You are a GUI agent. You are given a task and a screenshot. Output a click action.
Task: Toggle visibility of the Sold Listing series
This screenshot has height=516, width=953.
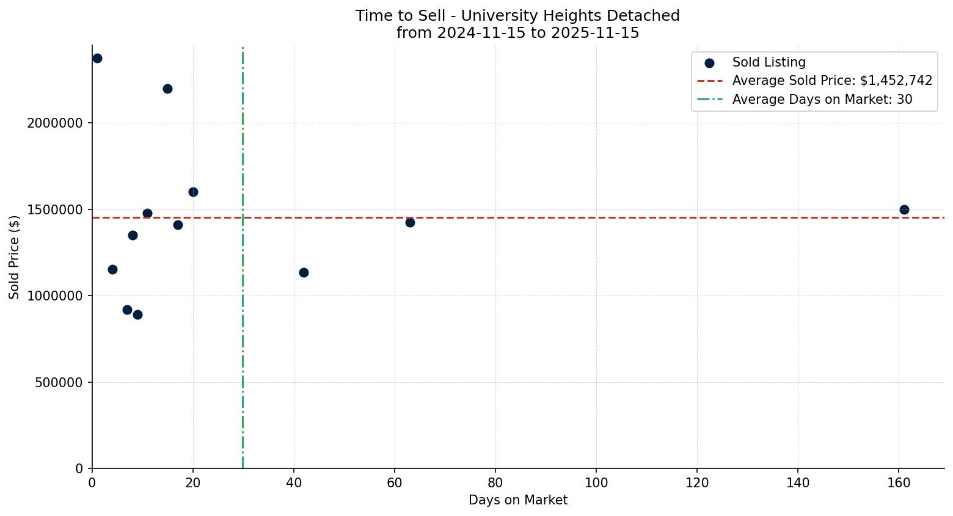(x=769, y=62)
